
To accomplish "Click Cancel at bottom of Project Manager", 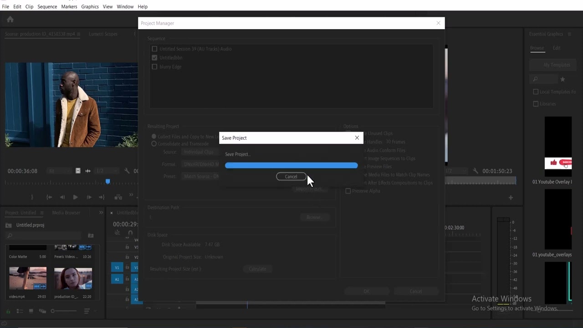I will (416, 292).
